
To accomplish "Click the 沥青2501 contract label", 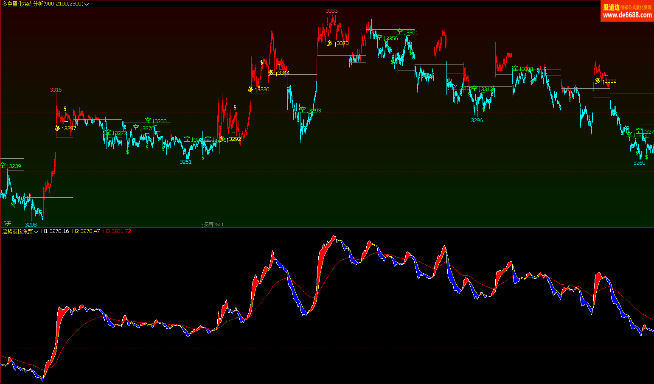I will click(213, 224).
